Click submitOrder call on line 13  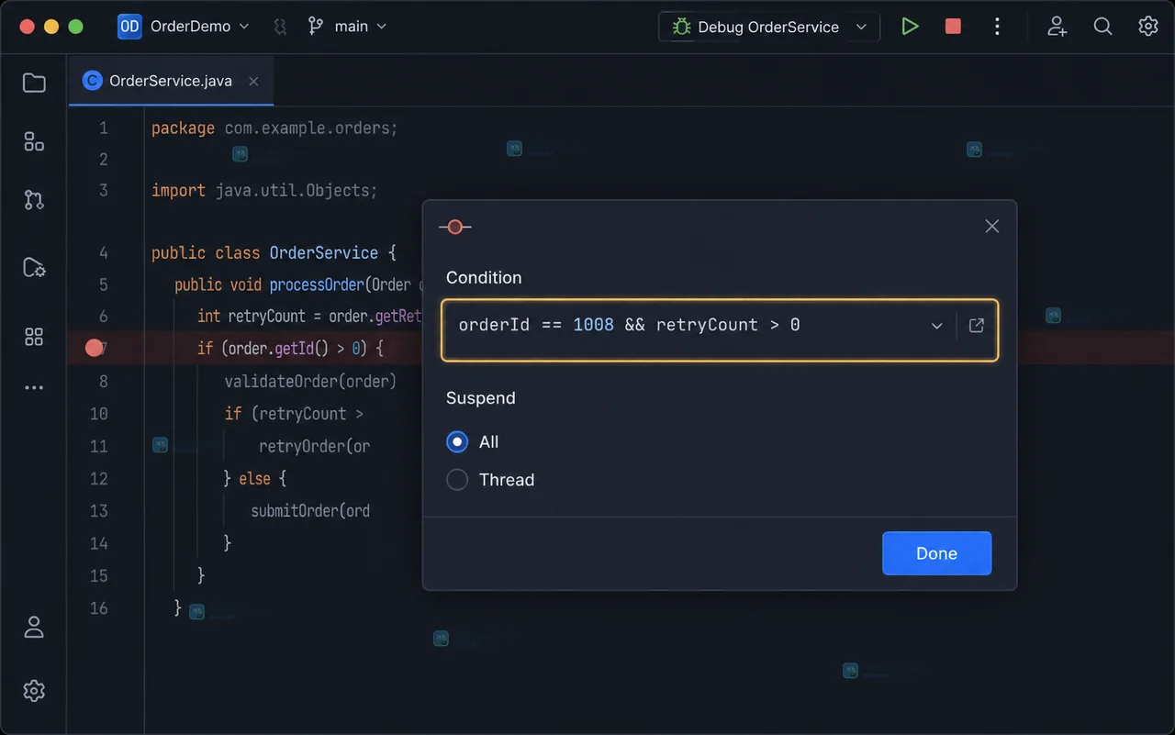pyautogui.click(x=310, y=510)
